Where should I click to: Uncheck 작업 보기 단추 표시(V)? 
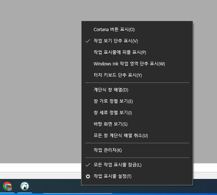click(x=137, y=41)
